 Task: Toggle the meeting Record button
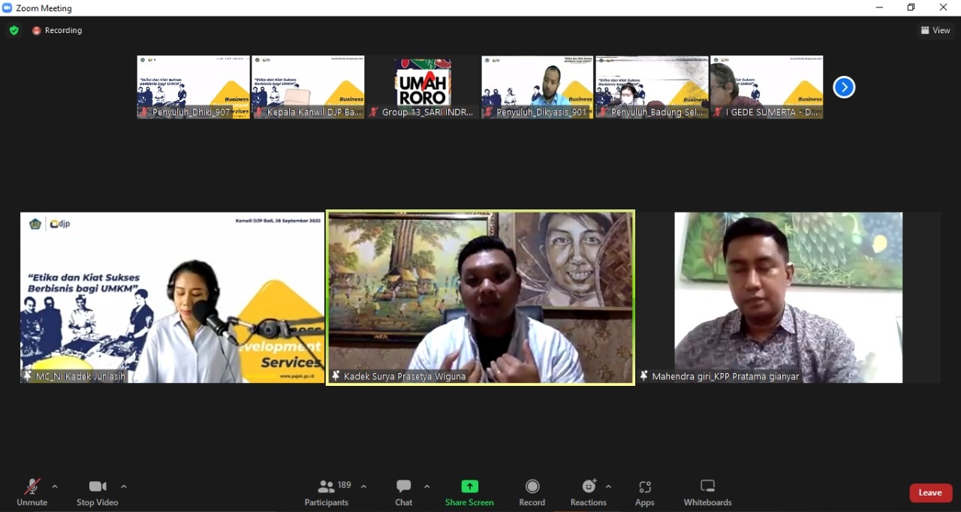[x=532, y=492]
